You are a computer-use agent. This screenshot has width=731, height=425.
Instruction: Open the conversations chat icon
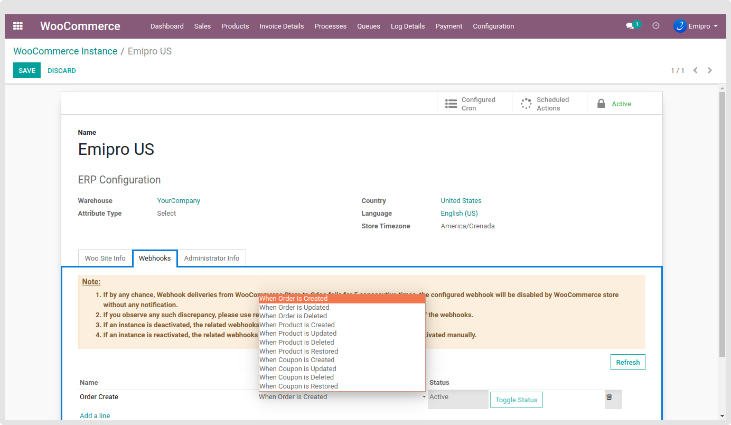click(630, 26)
